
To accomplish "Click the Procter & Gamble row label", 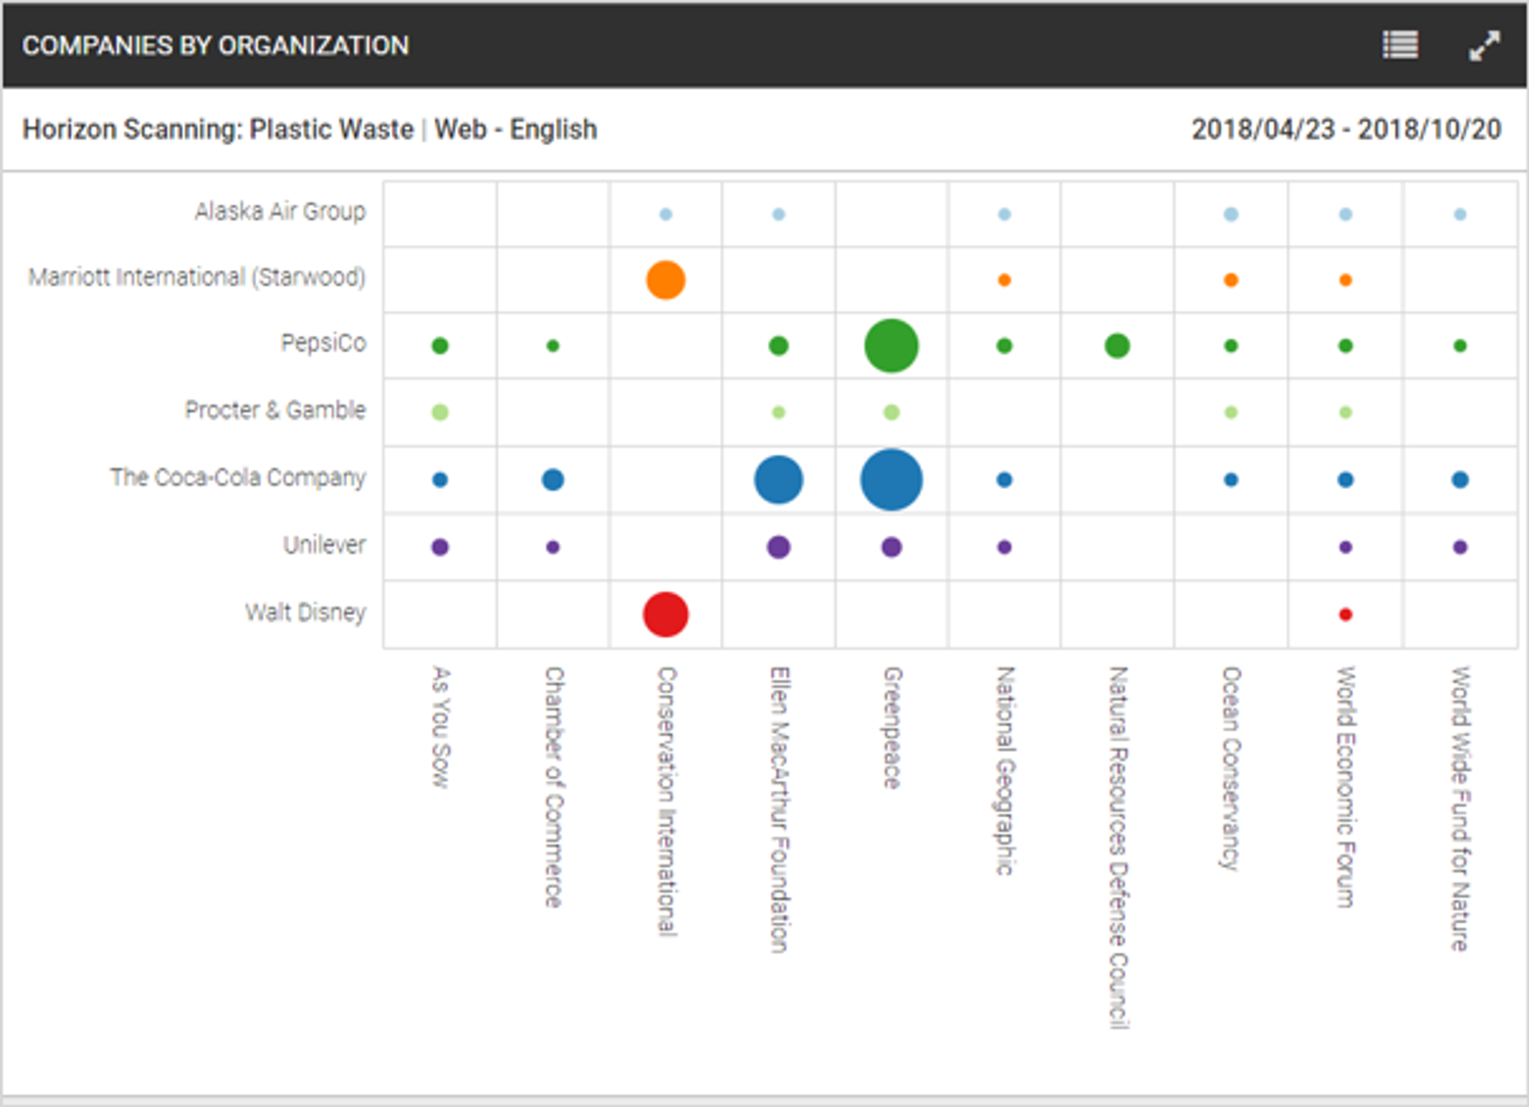I will click(276, 410).
